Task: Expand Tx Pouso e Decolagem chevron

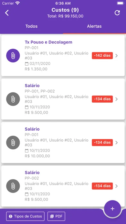Action: click(x=117, y=56)
